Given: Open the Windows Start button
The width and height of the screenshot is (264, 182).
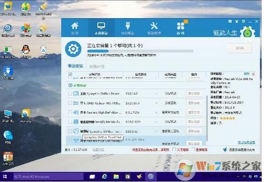Looking at the screenshot, I should point(5,177).
